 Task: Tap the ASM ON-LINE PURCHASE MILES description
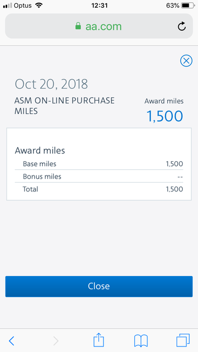pyautogui.click(x=64, y=106)
